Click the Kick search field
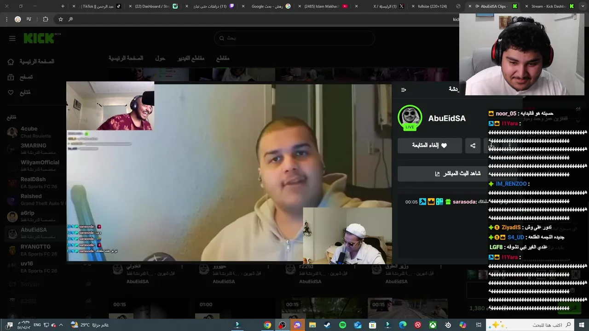This screenshot has height=331, width=589. 294,38
